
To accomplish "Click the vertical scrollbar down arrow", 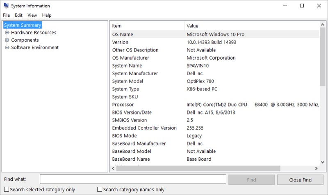I will (323, 162).
